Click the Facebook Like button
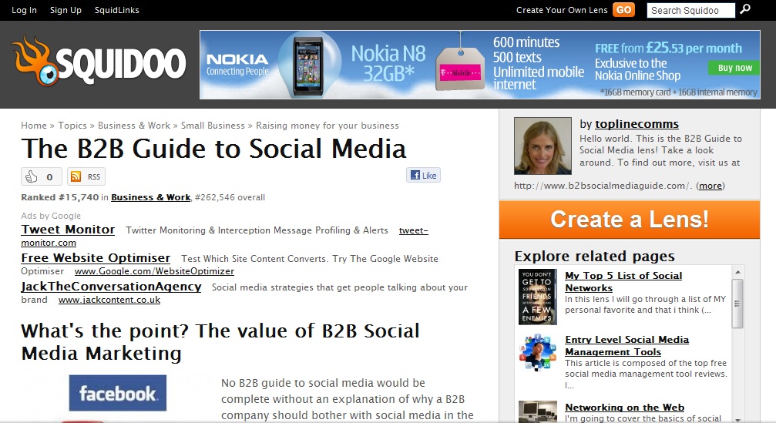Screen dimensions: 776x423 pos(424,175)
